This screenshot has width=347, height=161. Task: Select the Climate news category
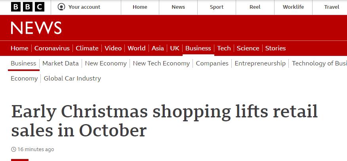click(87, 48)
